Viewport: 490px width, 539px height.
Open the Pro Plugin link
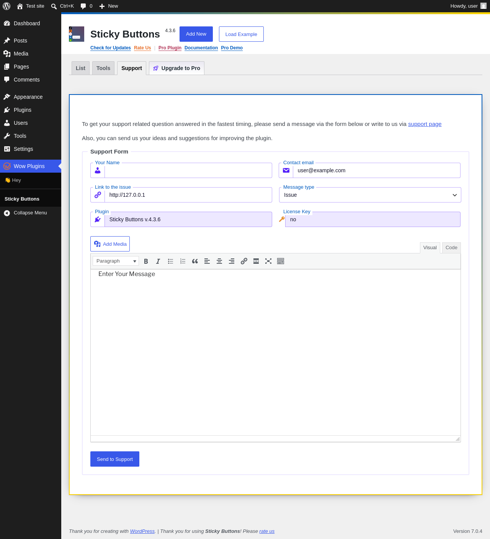170,48
